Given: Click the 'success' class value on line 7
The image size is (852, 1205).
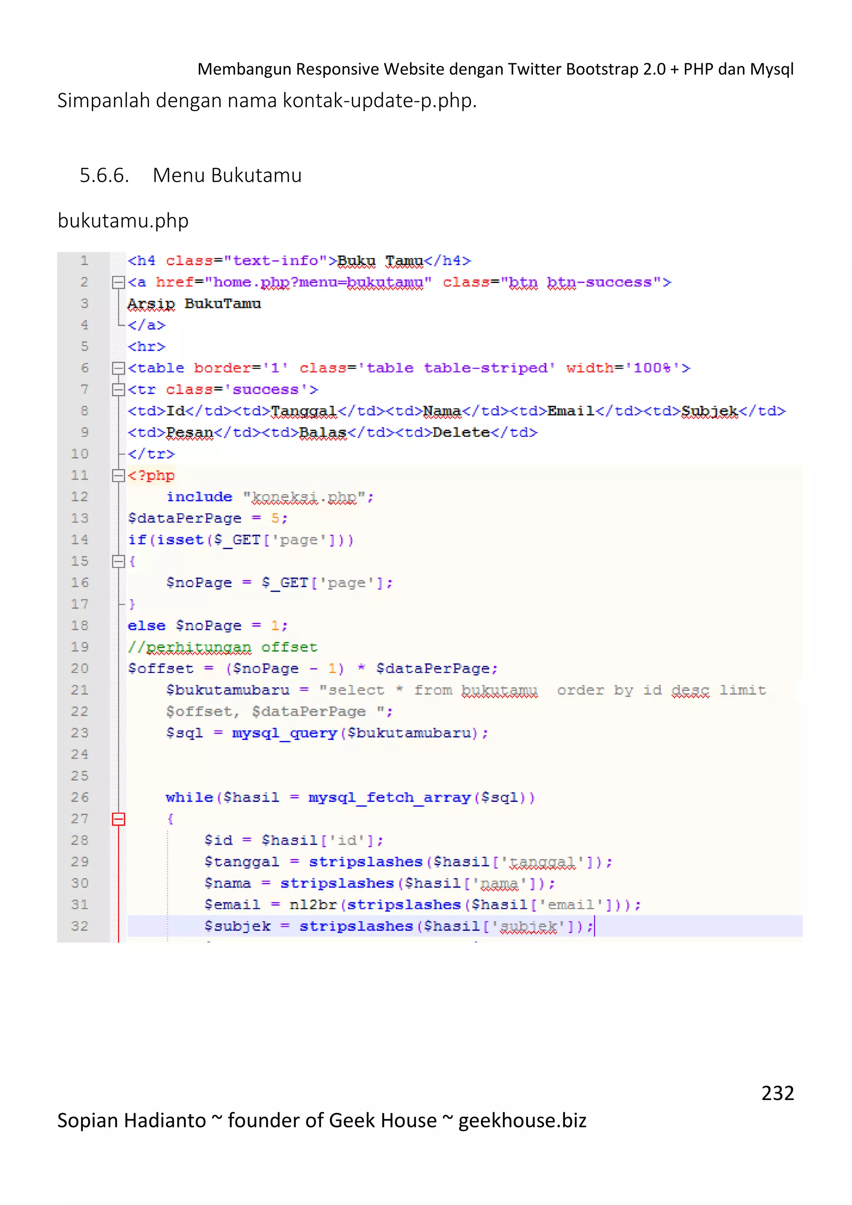Looking at the screenshot, I should click(x=266, y=390).
